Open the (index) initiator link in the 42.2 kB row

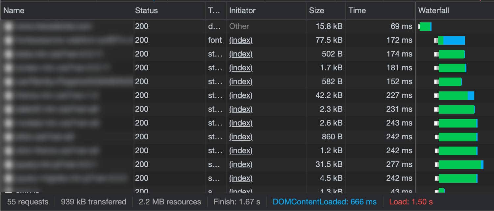point(241,96)
